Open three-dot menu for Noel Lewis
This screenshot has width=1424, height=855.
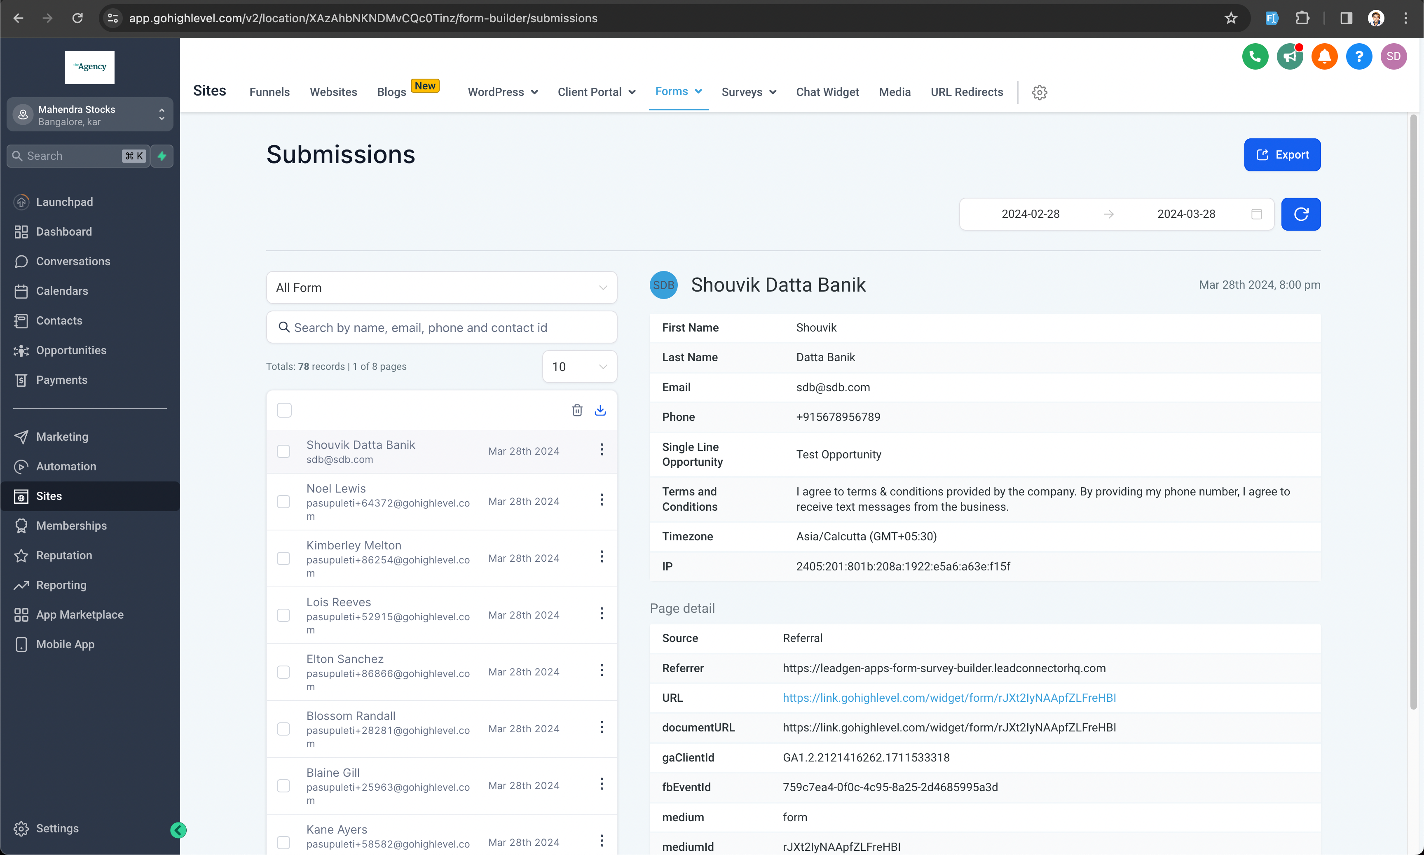[602, 500]
